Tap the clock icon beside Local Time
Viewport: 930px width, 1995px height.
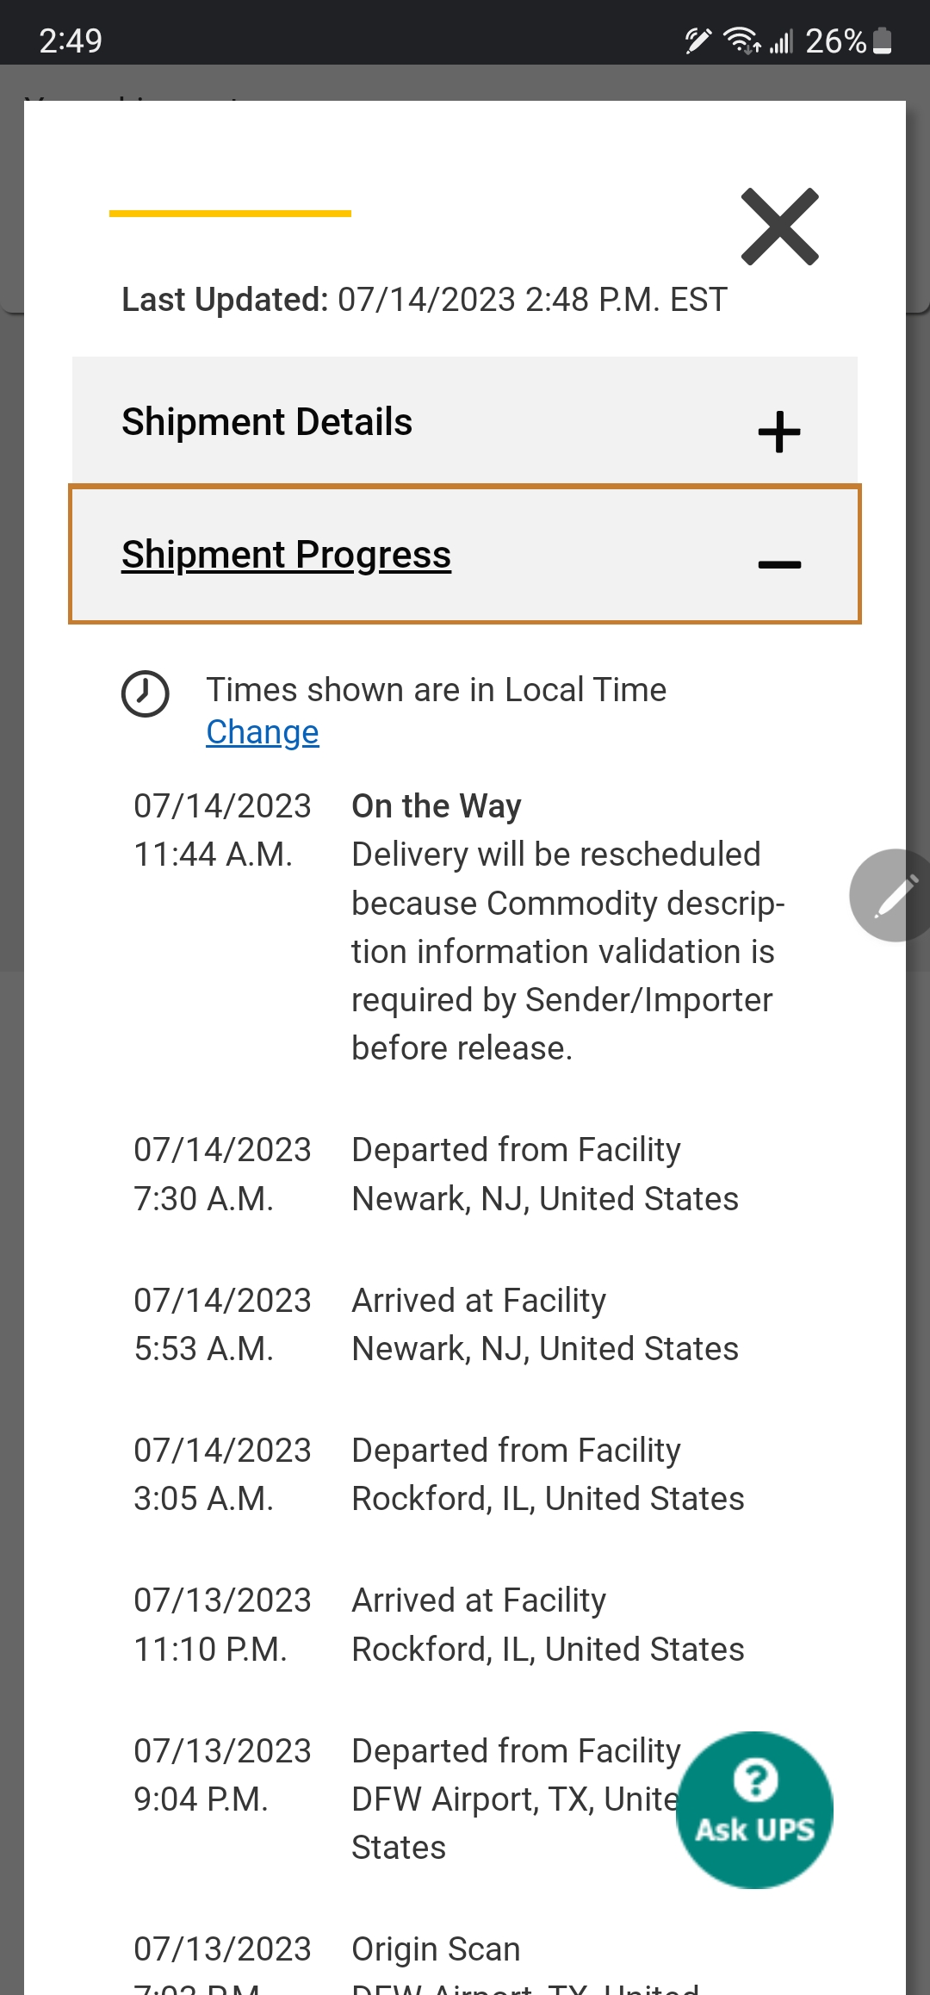tap(145, 693)
